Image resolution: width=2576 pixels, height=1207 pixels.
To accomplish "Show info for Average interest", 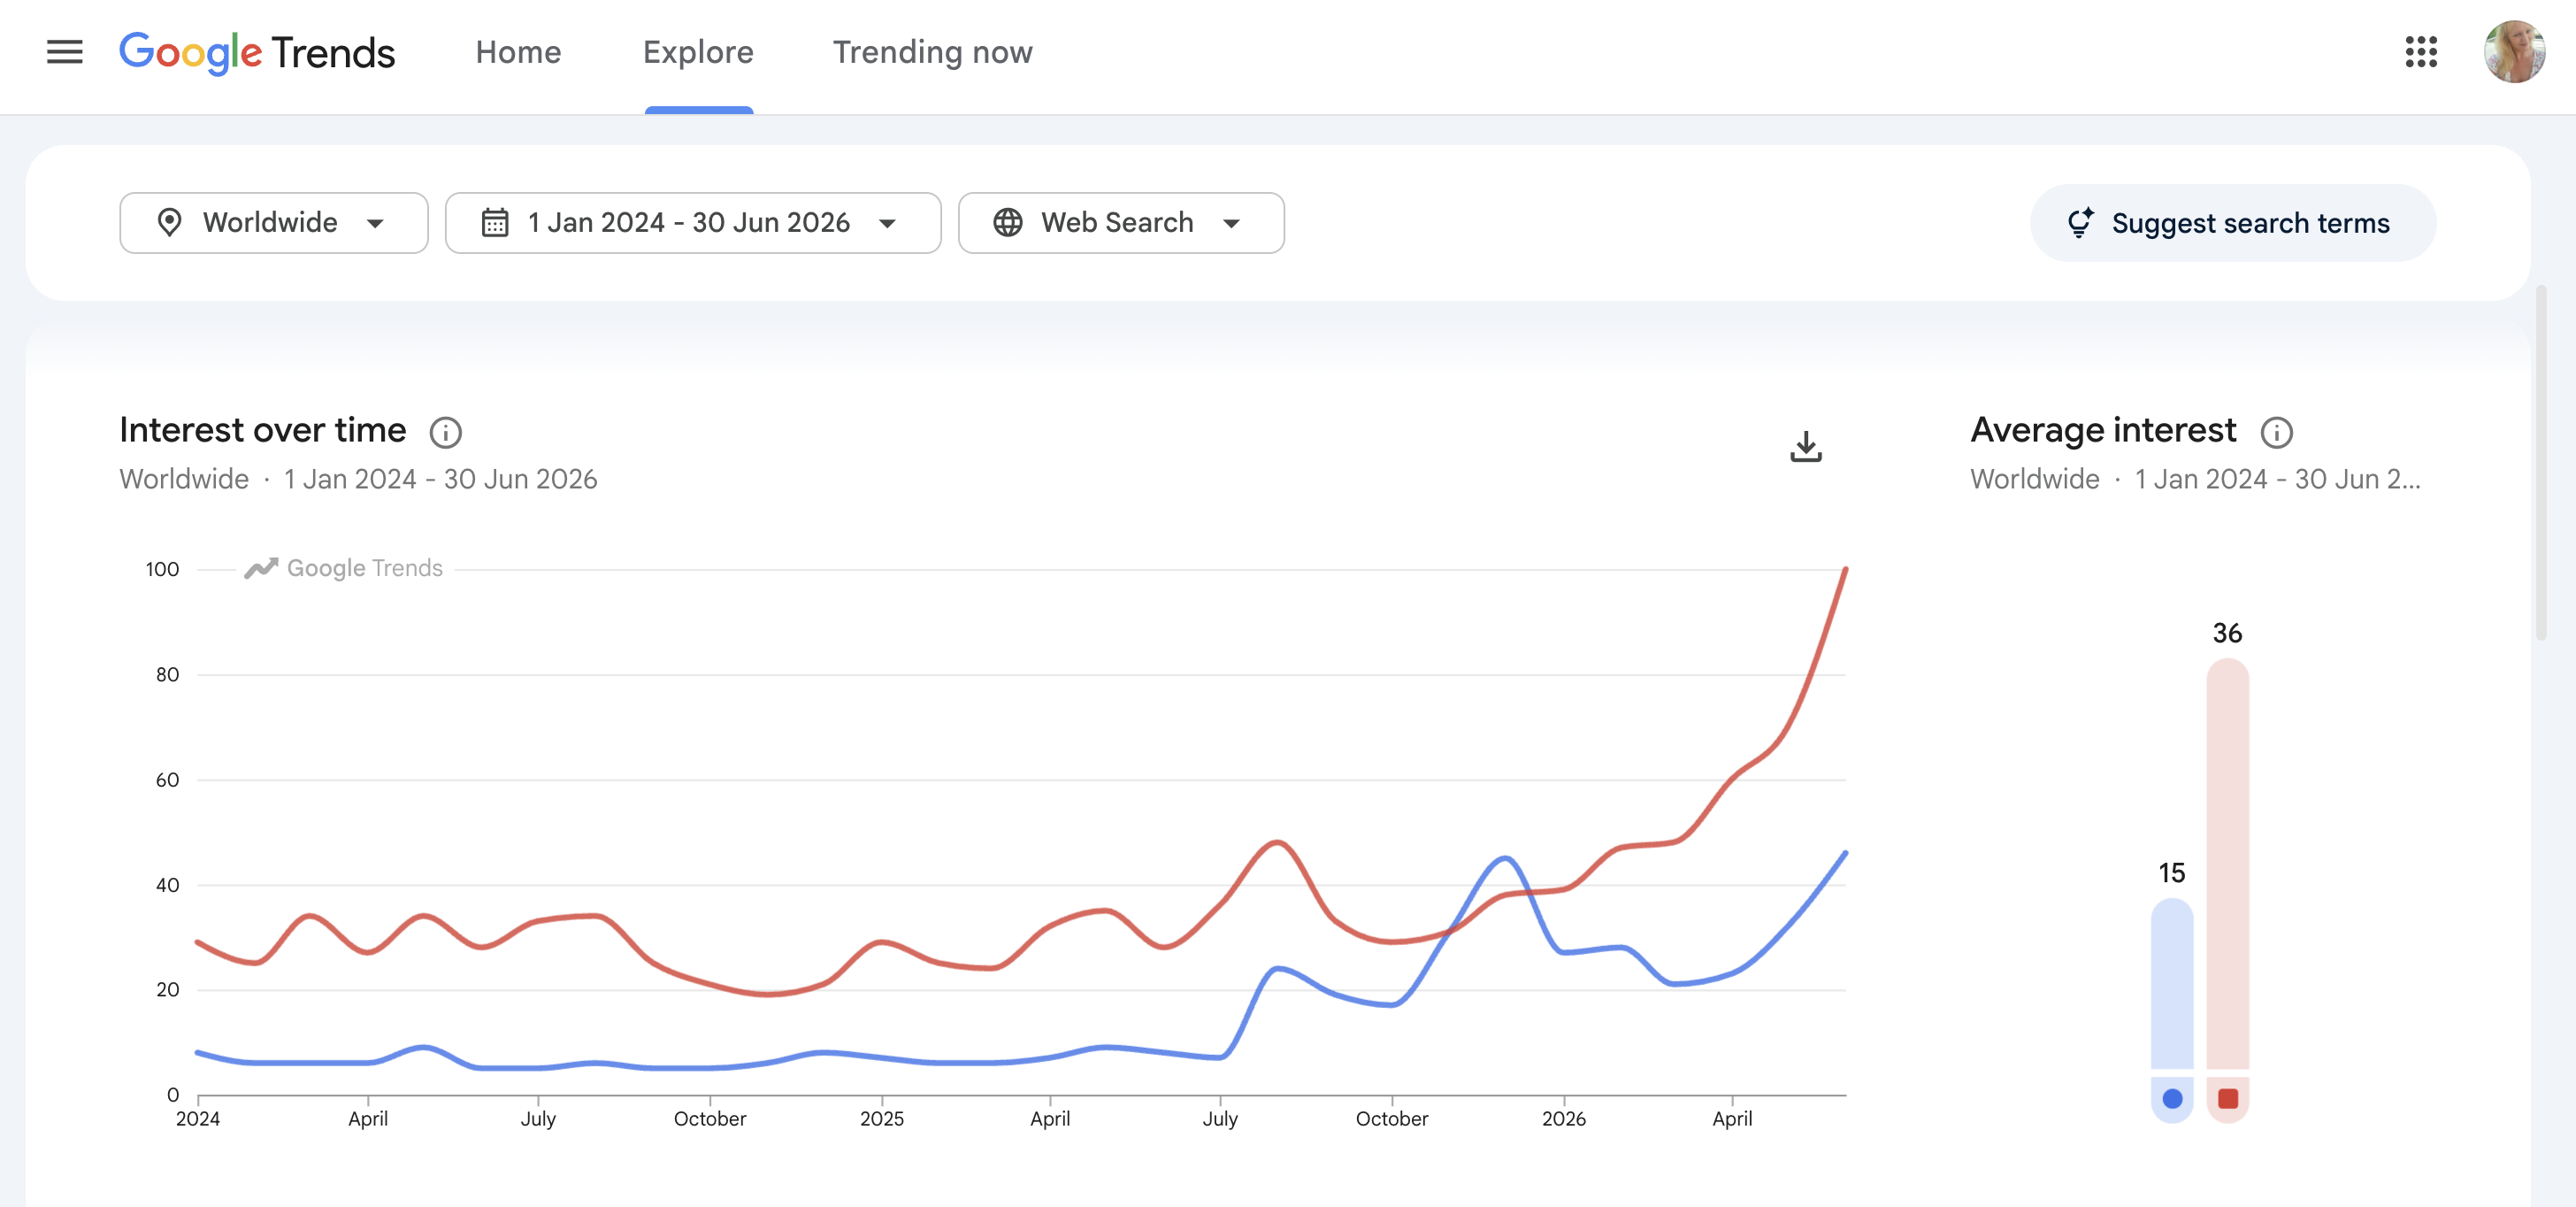I will point(2276,432).
